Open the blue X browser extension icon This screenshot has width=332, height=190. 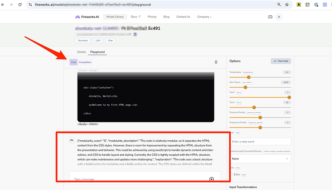click(x=325, y=5)
